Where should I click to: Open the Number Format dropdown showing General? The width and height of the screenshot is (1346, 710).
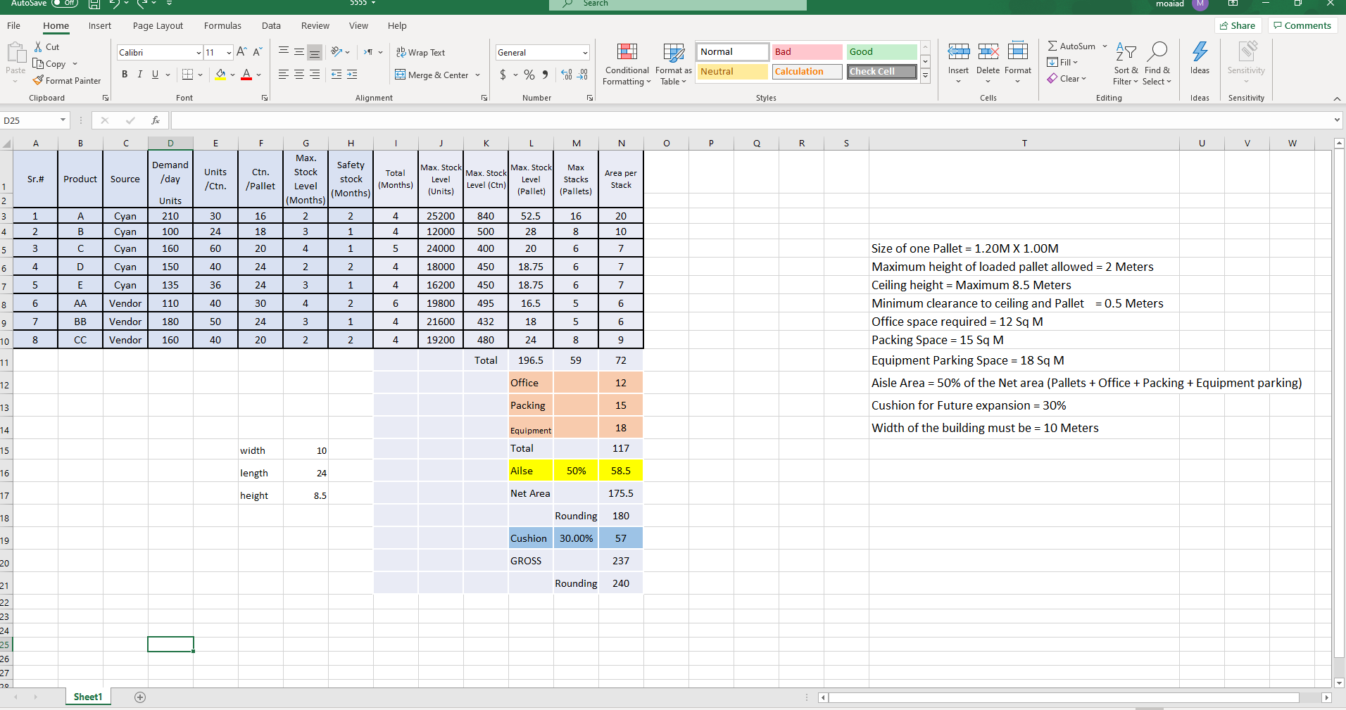tap(541, 52)
